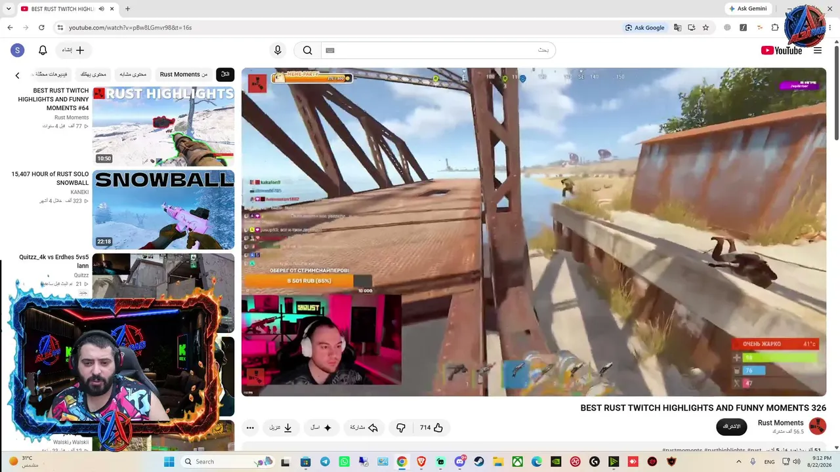Viewport: 840px width, 472px height.
Task: Open 'Quitzz_4k vs Erdhes 5vs5 Iann' title
Action: (x=54, y=262)
